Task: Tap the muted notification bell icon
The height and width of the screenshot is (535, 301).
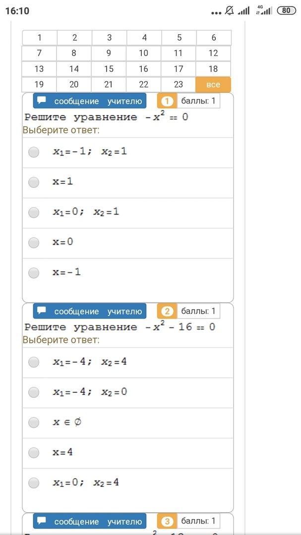Action: 229,10
